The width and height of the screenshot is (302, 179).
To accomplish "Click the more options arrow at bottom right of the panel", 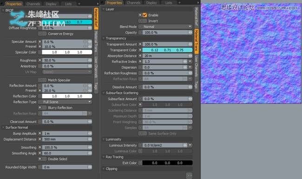I will 189,175.
